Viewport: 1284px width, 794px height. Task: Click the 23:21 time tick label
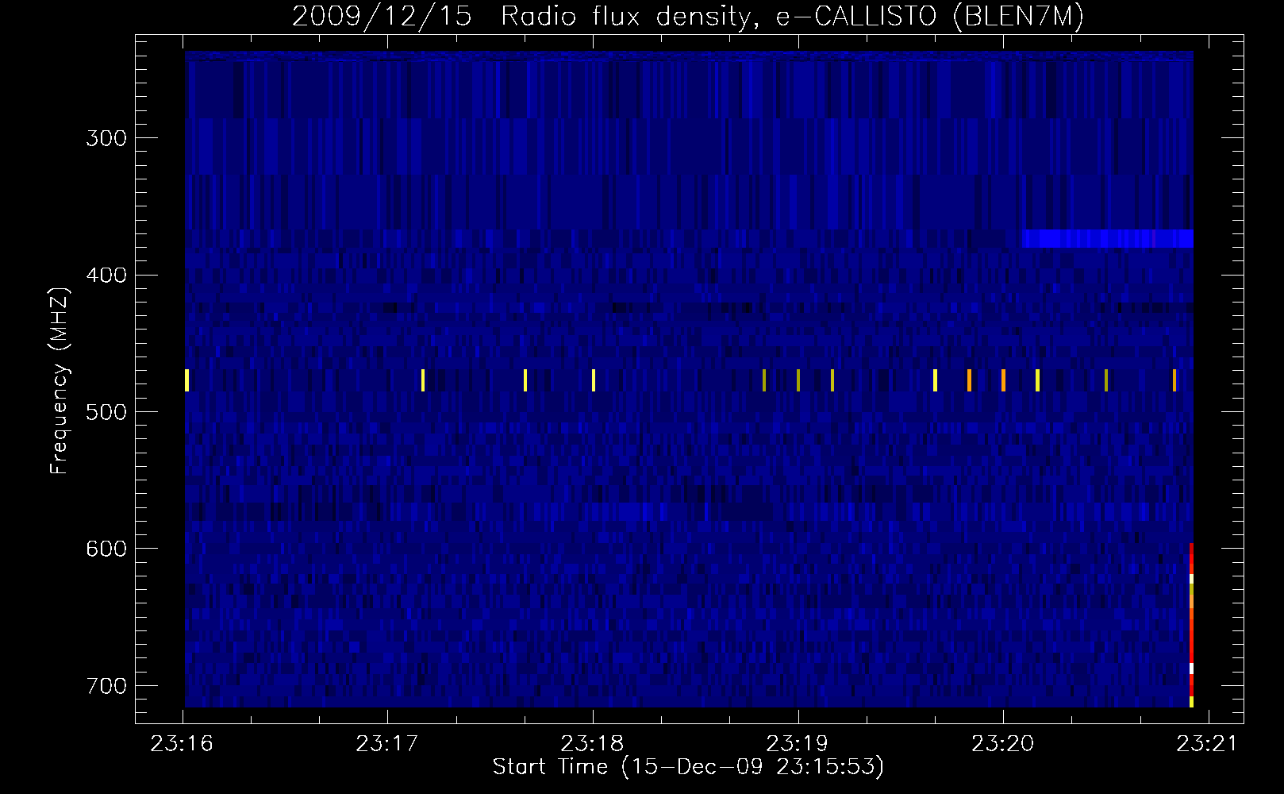pos(1208,743)
